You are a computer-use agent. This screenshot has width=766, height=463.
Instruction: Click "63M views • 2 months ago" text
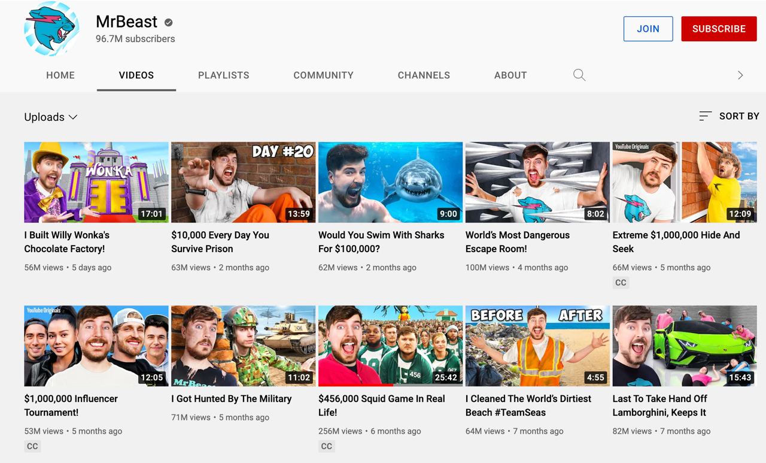coord(220,268)
